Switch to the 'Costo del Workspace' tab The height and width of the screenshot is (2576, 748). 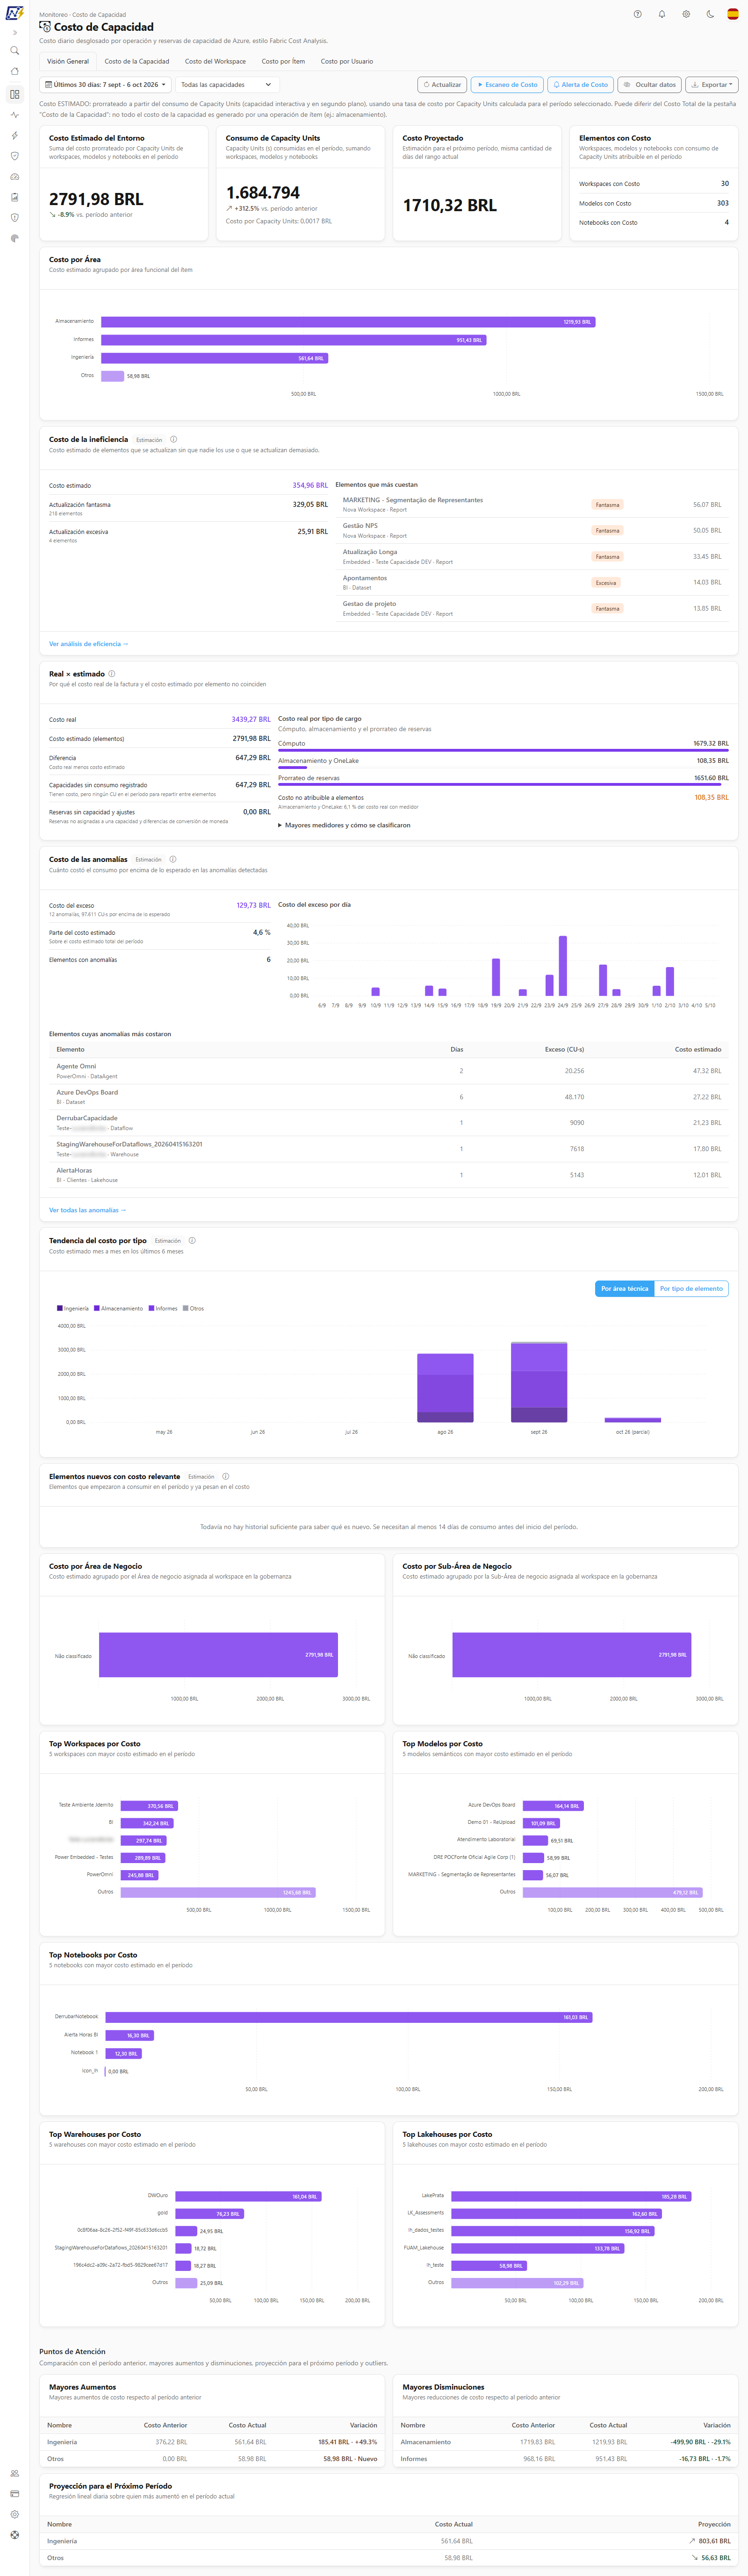point(216,61)
